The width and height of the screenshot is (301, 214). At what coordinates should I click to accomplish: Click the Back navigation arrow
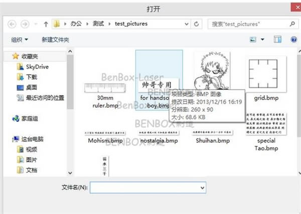tap(12, 24)
